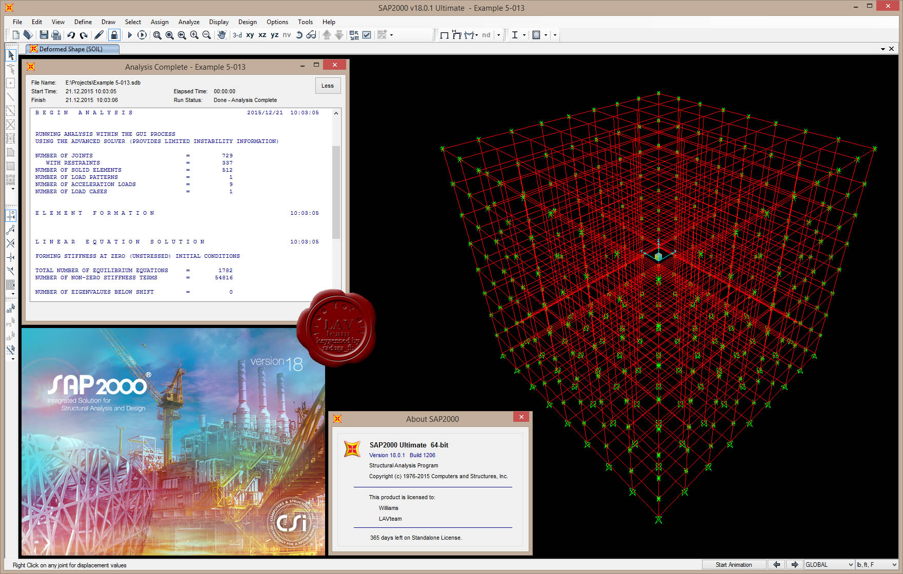Click the Zoom In plus magnifier
The height and width of the screenshot is (574, 903).
click(194, 35)
